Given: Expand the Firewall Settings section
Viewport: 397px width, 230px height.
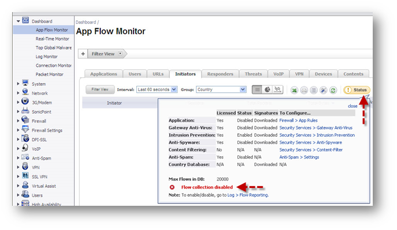Looking at the screenshot, I should 18,130.
